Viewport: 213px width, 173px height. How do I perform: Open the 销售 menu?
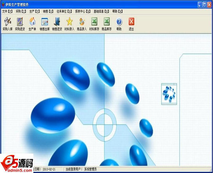coord(48,11)
